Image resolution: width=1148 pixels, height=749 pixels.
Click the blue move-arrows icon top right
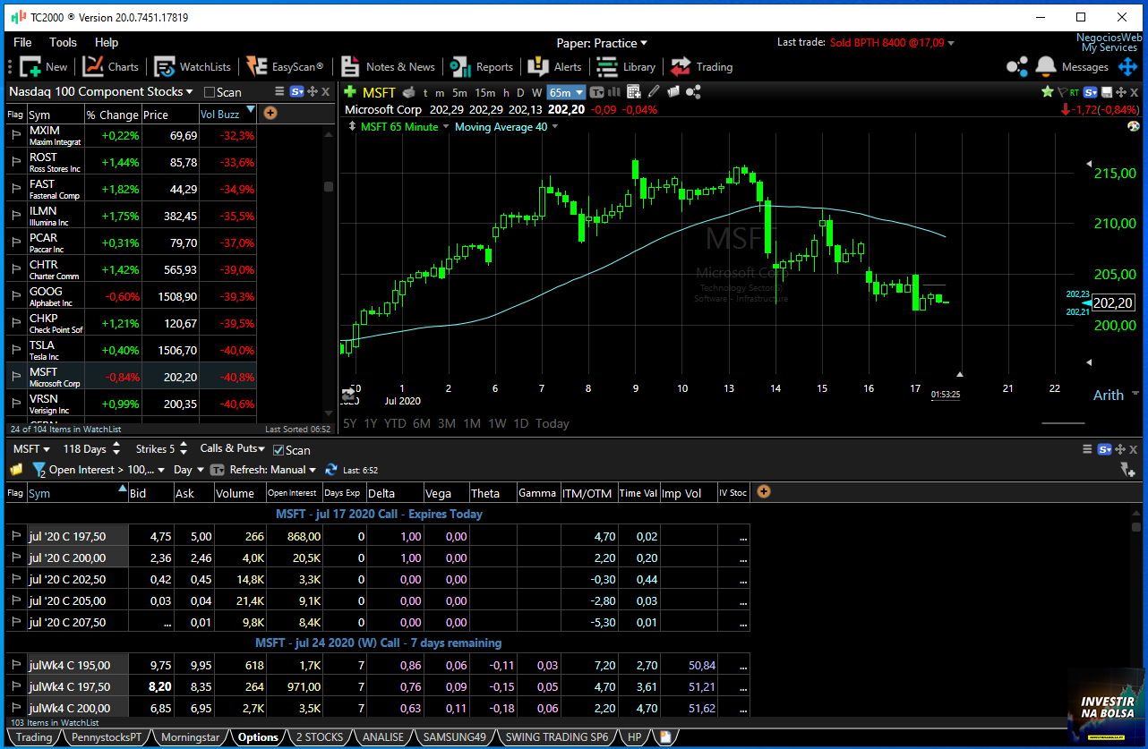1127,67
